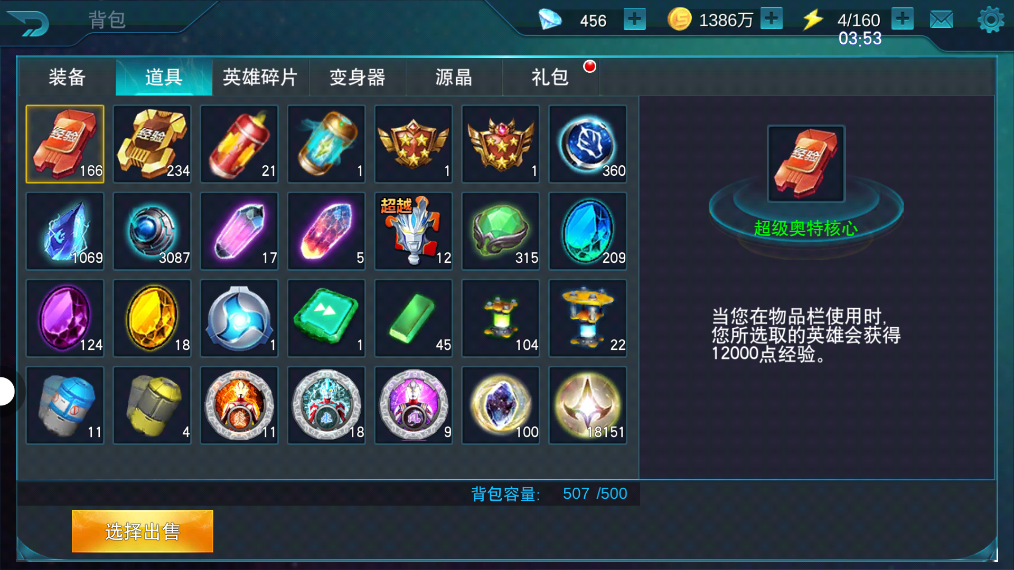Switch to the 英雄碎片 tab

(x=260, y=77)
